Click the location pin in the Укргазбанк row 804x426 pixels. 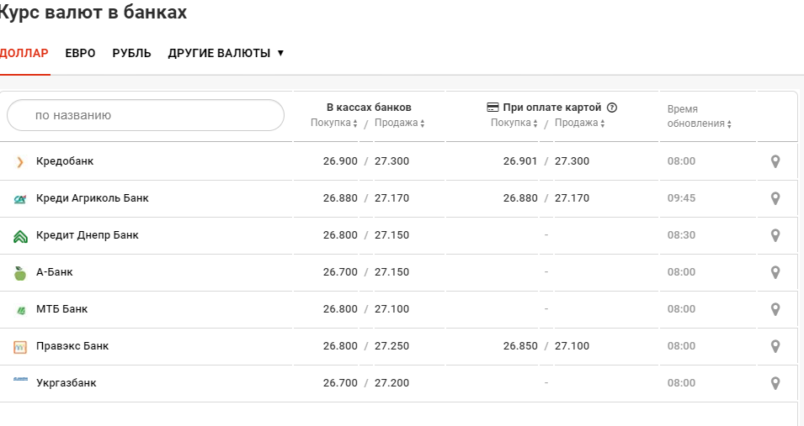click(x=775, y=383)
